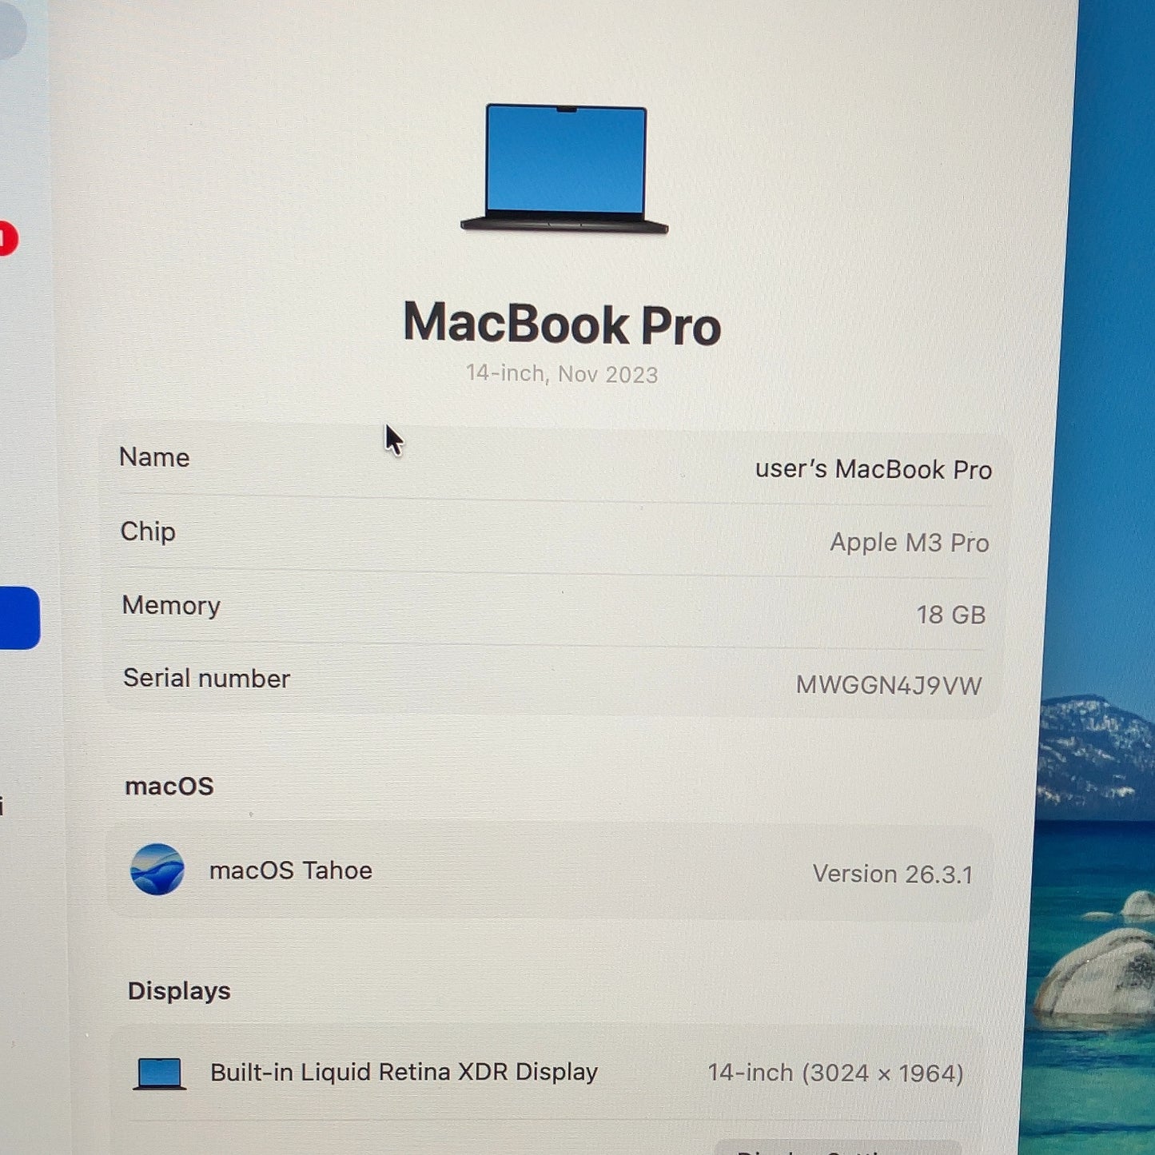Click the built-in display laptop icon
Viewport: 1155px width, 1155px height.
tap(160, 1073)
